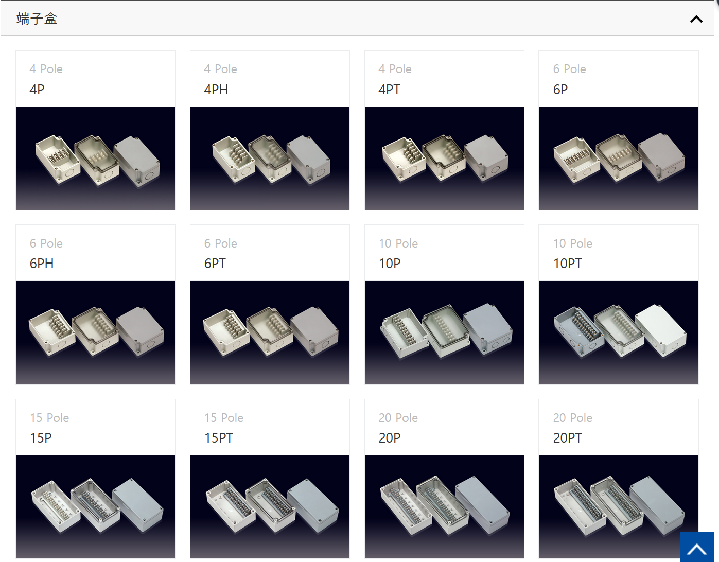View the 6P terminal box picture

(x=618, y=159)
